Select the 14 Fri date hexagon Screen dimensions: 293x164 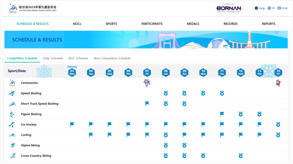pyautogui.click(x=278, y=72)
